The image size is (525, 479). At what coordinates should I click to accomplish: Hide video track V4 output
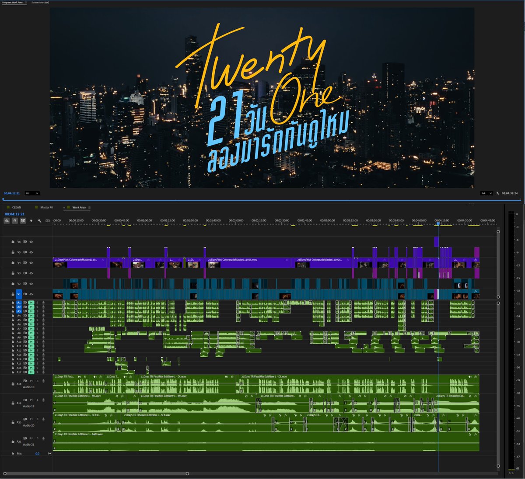coord(31,262)
